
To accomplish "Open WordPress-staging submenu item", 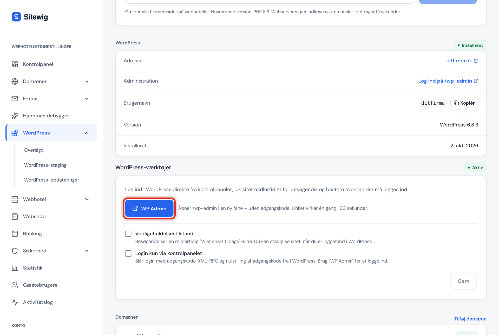I will pyautogui.click(x=45, y=165).
